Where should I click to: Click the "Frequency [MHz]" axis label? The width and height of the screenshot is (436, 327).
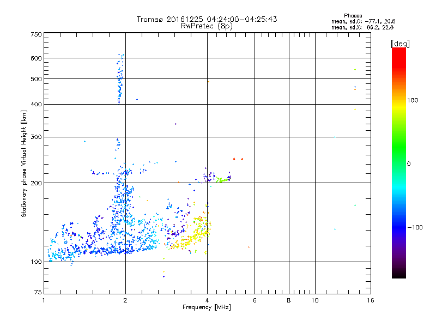pos(207,307)
